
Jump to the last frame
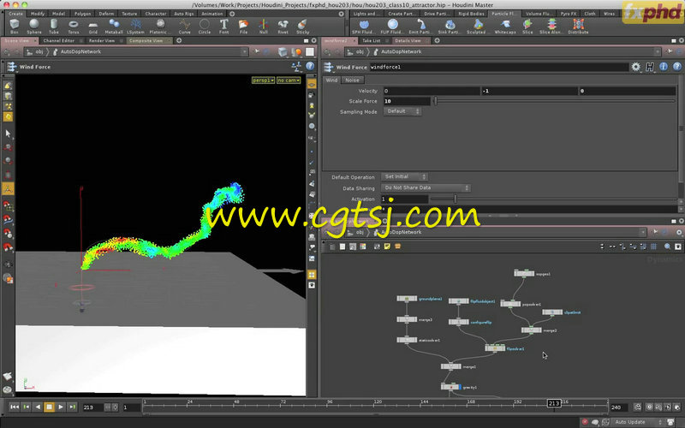point(72,407)
